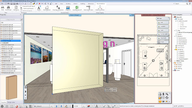Click the Close button in Wall menu
This screenshot has width=192, height=108.
(163, 42)
